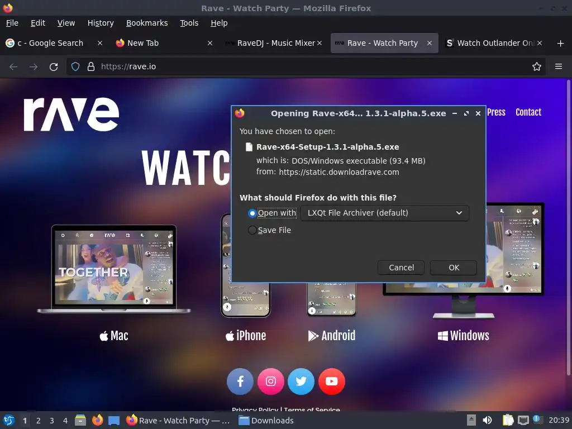This screenshot has height=429, width=572.
Task: Bookmark this page with the star
Action: click(x=537, y=67)
